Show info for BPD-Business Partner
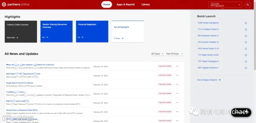The height and width of the screenshot is (123, 256). point(246,36)
